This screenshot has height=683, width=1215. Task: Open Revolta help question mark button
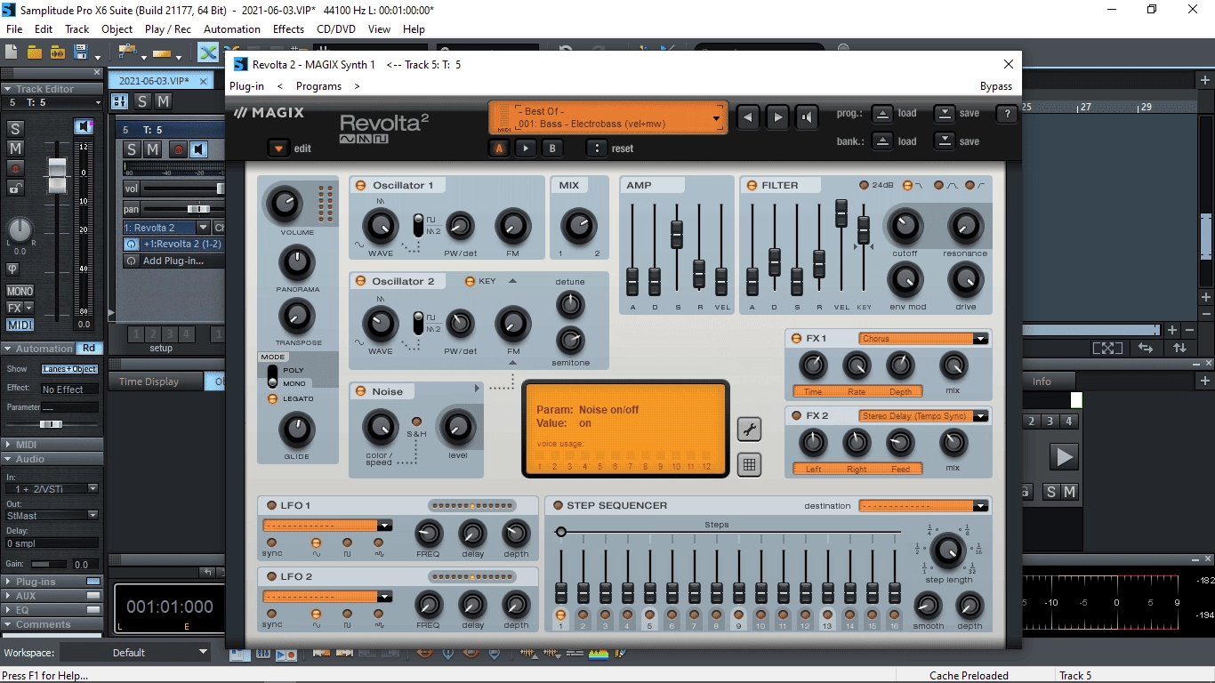pyautogui.click(x=1006, y=114)
